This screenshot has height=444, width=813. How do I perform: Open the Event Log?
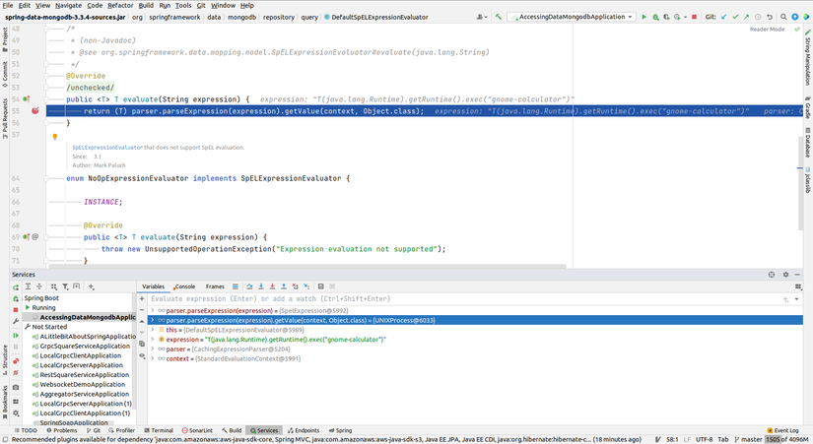[783, 430]
